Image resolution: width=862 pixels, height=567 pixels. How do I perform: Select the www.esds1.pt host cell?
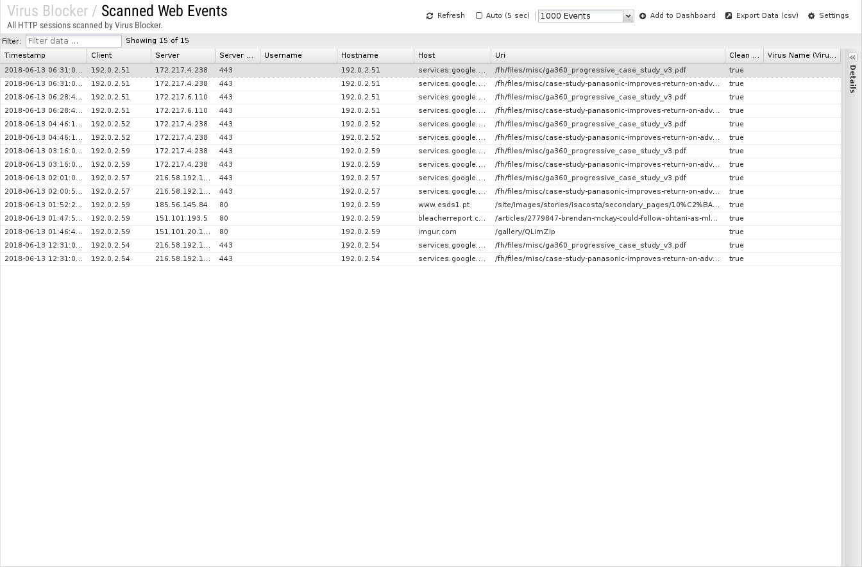[x=453, y=205]
